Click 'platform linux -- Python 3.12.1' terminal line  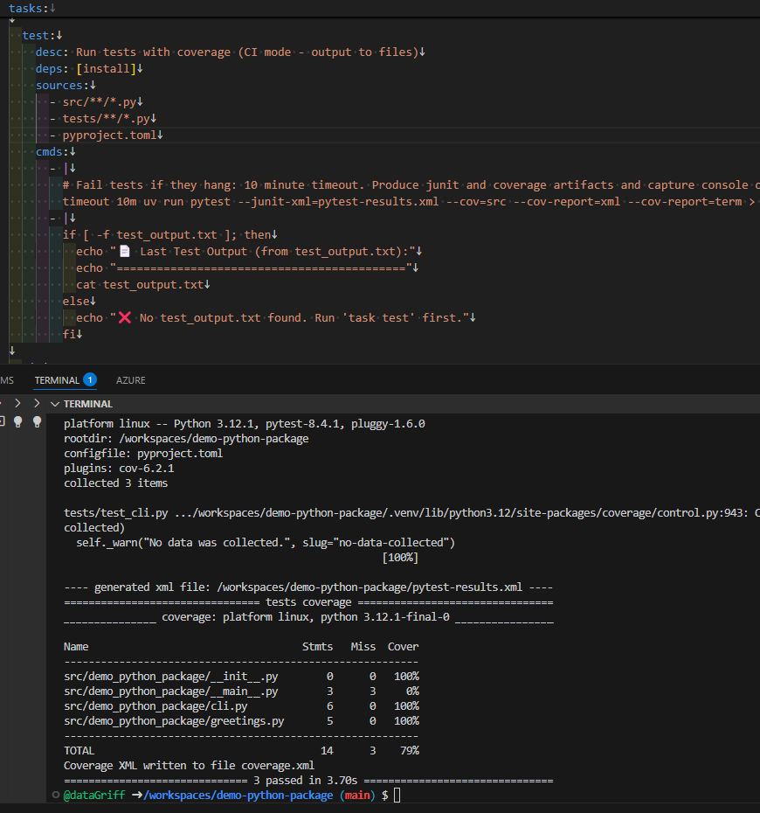coord(245,424)
